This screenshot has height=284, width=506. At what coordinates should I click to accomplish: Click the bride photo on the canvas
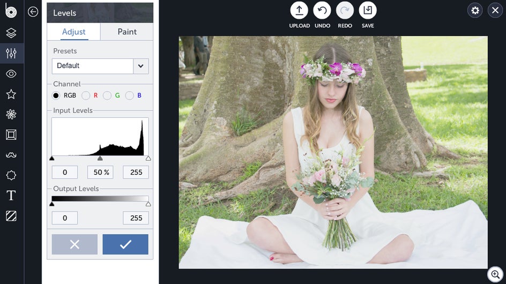tap(333, 152)
